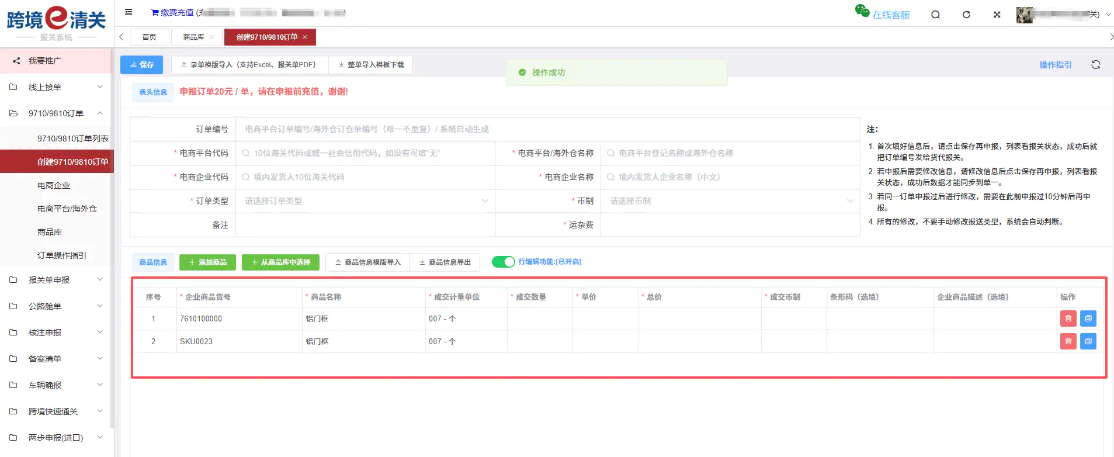The height and width of the screenshot is (457, 1114).
Task: Click the 铝门框 name cell in row 2
Action: [x=364, y=341]
